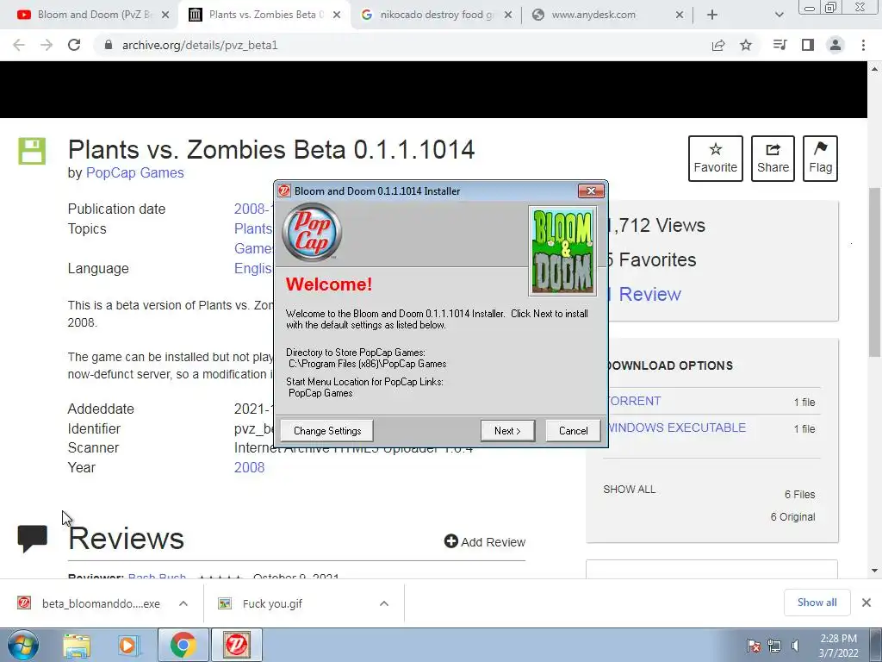Show all downloads

click(817, 603)
